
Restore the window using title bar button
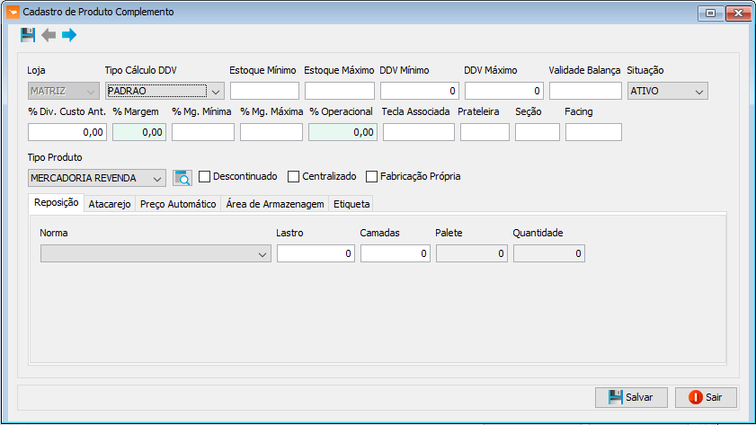pyautogui.click(x=711, y=13)
